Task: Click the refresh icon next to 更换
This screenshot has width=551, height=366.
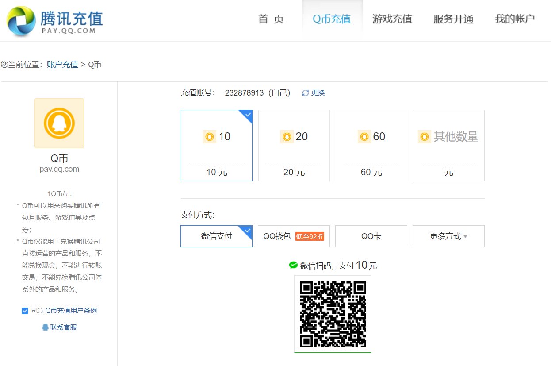Action: (304, 93)
